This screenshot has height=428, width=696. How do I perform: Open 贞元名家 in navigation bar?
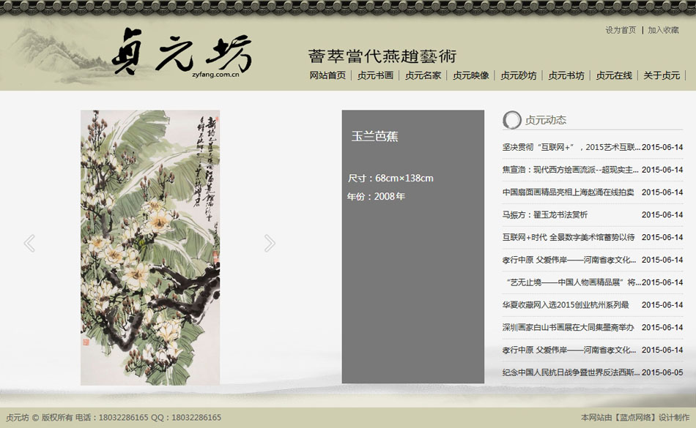[423, 75]
